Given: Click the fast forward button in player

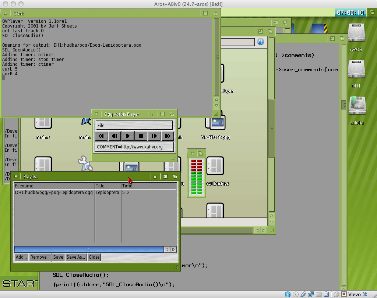Looking at the screenshot, I should click(168, 136).
